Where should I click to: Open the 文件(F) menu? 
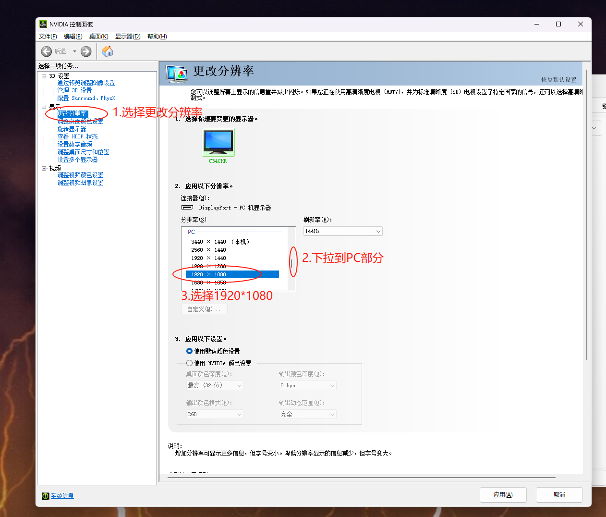point(48,37)
